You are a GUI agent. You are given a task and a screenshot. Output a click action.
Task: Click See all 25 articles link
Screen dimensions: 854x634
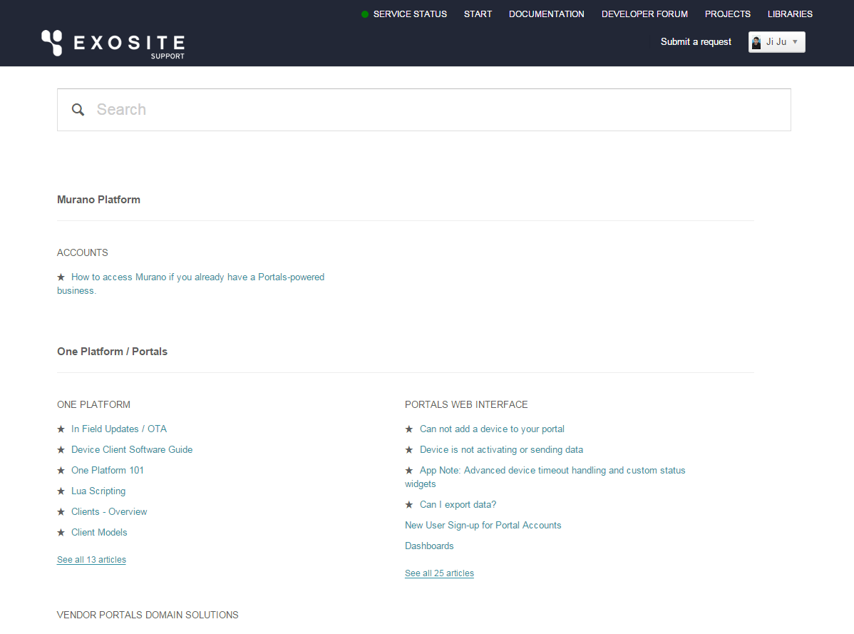(x=440, y=573)
